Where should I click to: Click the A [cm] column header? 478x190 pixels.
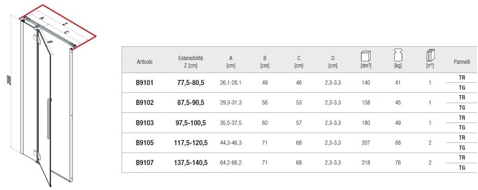point(231,62)
